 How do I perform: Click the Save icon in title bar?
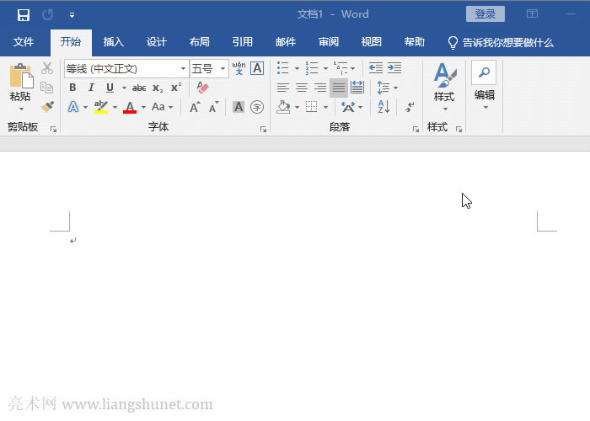point(24,14)
